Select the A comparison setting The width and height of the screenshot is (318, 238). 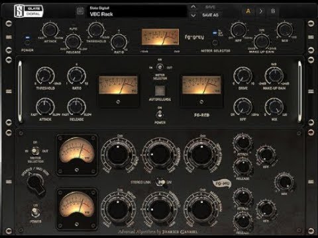248,11
